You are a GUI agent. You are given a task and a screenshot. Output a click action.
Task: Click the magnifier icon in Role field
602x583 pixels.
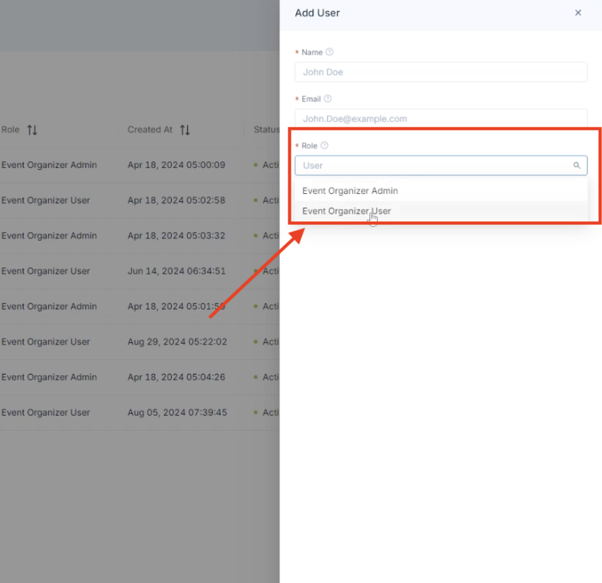point(577,165)
